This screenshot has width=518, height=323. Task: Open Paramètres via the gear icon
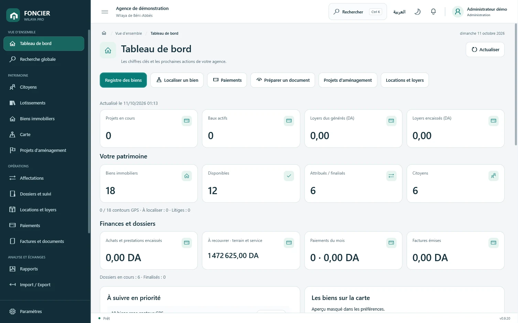[12, 312]
